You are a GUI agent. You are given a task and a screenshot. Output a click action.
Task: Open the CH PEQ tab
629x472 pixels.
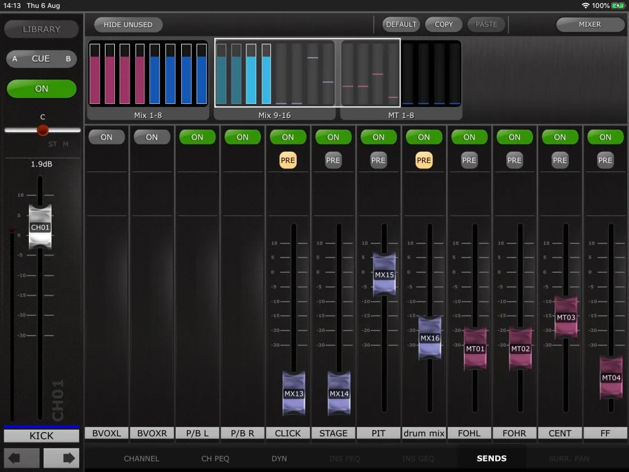(215, 458)
